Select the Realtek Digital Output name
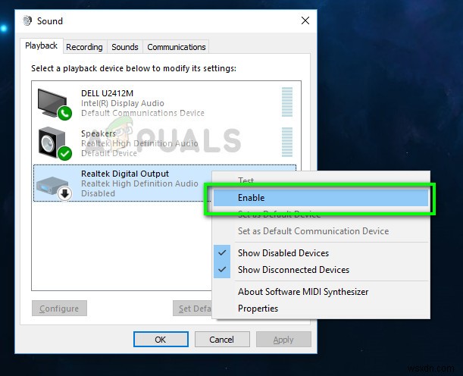This screenshot has width=463, height=376. tap(125, 174)
